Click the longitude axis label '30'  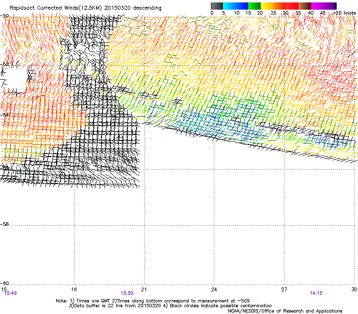pos(354,289)
